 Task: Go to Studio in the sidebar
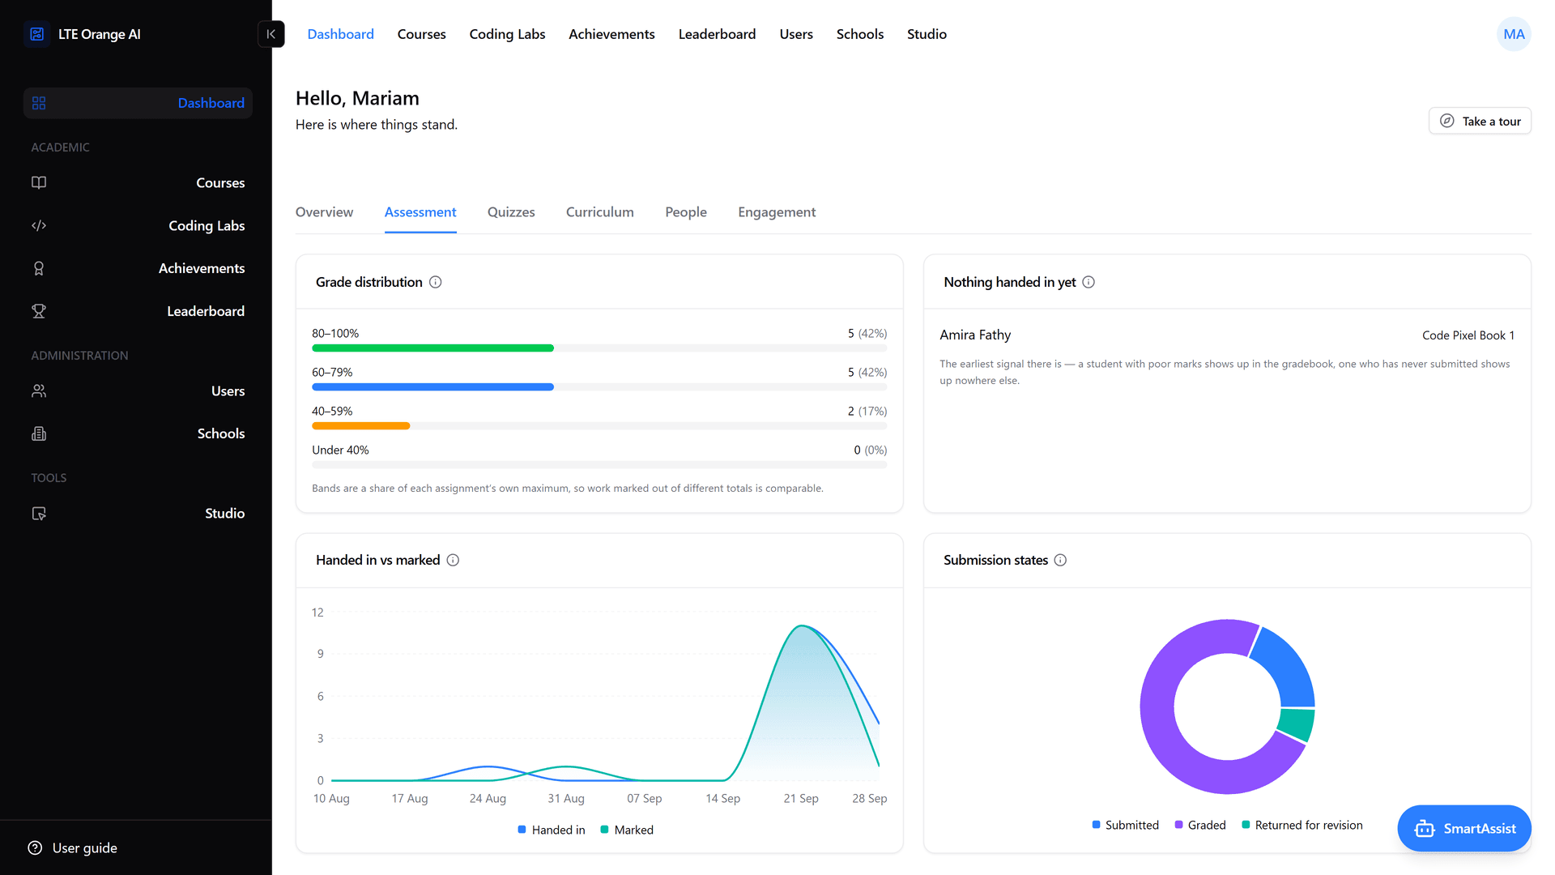click(x=138, y=513)
